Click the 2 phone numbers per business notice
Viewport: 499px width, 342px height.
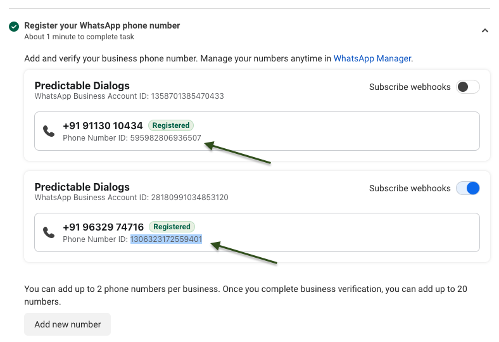(246, 295)
